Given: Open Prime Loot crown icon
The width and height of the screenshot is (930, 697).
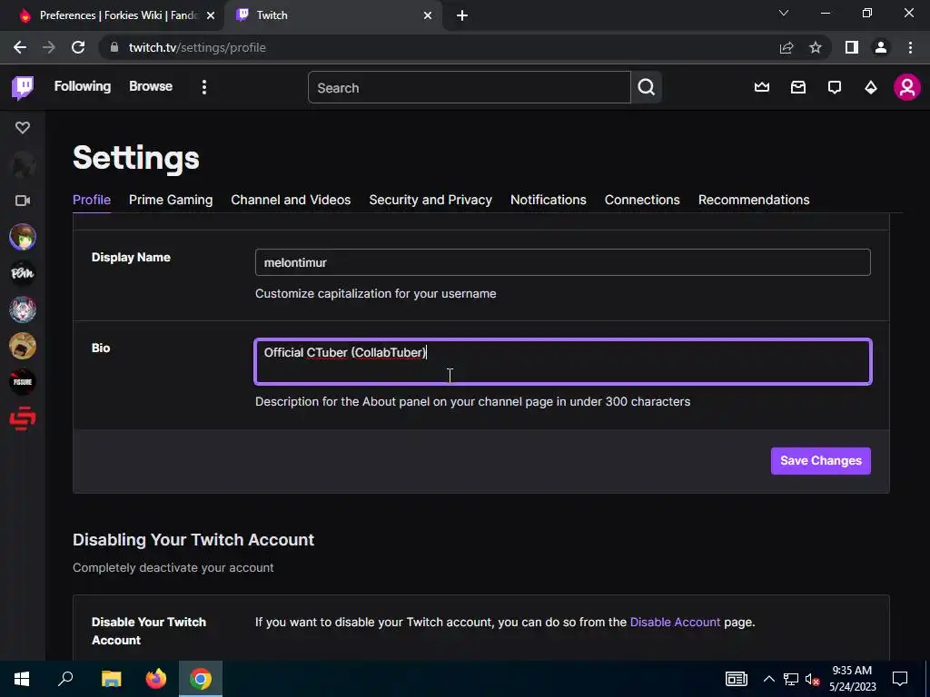Looking at the screenshot, I should click(762, 88).
